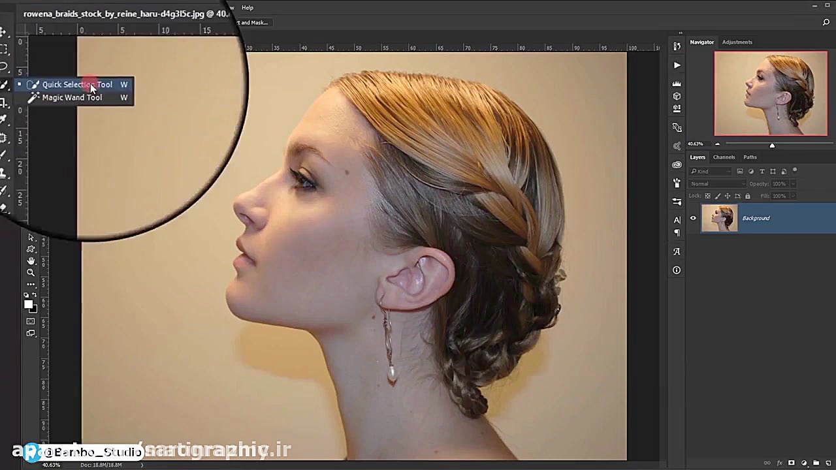Click the search magnifier at top right

click(826, 22)
